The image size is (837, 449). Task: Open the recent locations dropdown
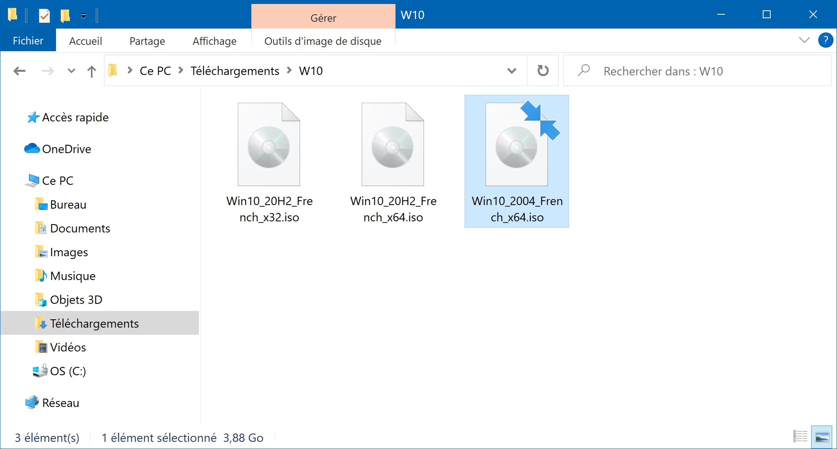point(71,71)
